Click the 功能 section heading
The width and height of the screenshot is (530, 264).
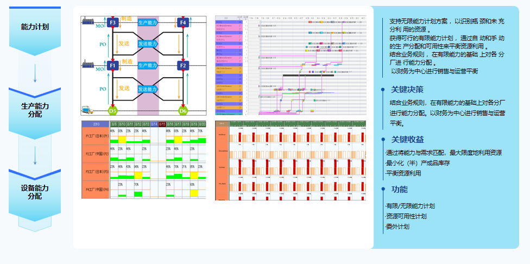399,190
